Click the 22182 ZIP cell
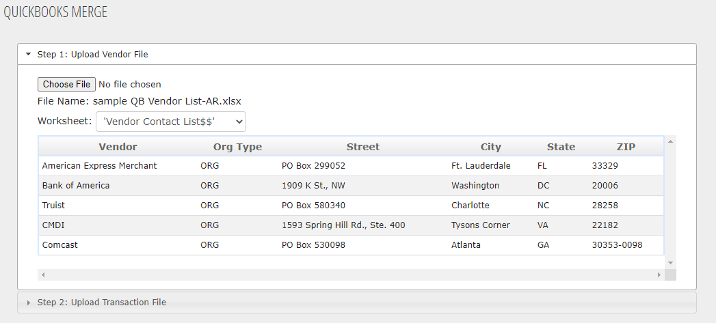This screenshot has height=323, width=716. tap(626, 225)
